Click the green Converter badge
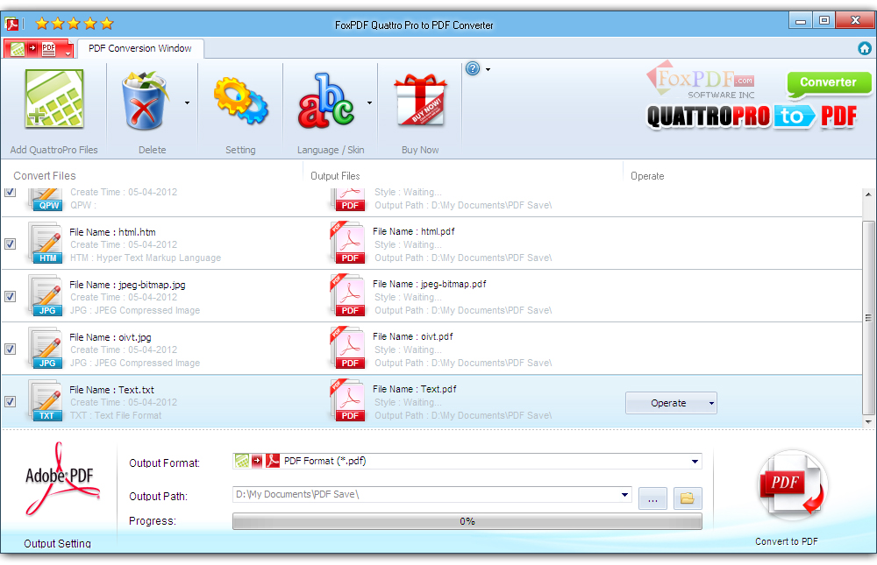 point(829,84)
